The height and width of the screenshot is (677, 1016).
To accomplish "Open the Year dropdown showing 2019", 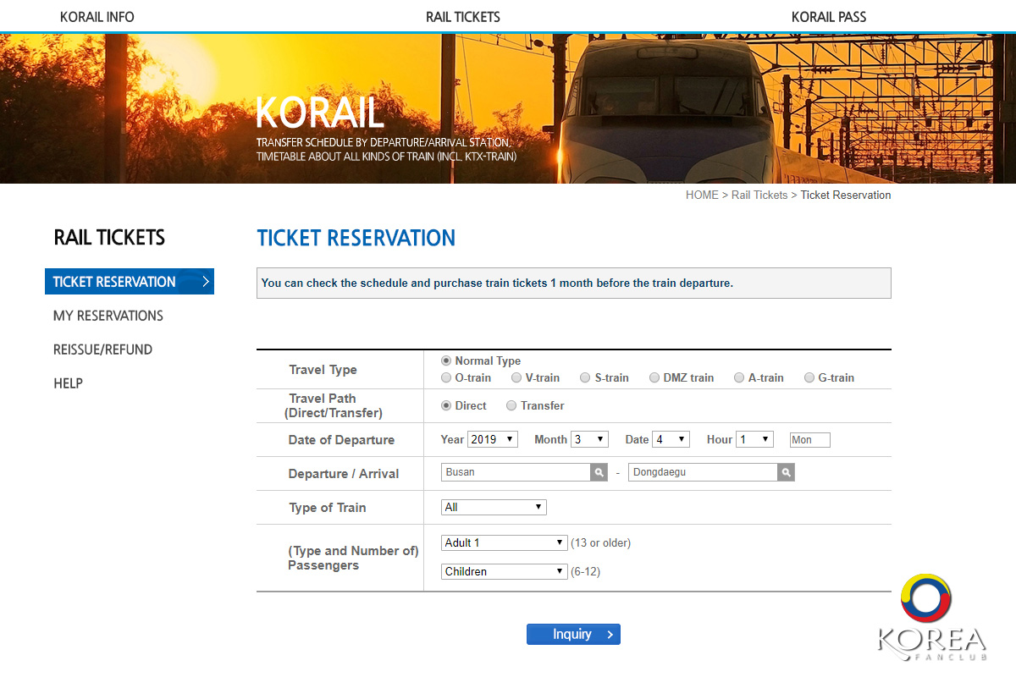I will (x=492, y=439).
